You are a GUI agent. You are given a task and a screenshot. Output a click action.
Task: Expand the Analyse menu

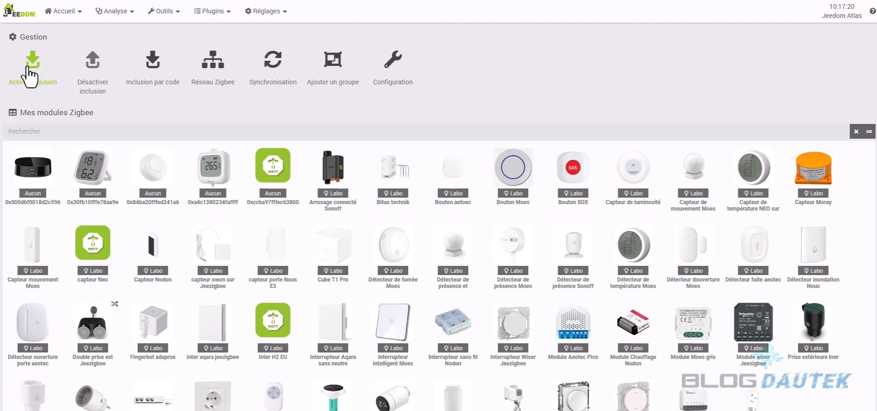click(114, 11)
